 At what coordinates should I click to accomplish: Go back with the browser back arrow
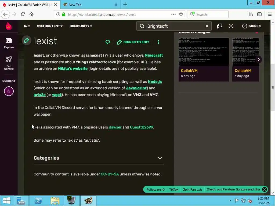[x=5, y=14]
